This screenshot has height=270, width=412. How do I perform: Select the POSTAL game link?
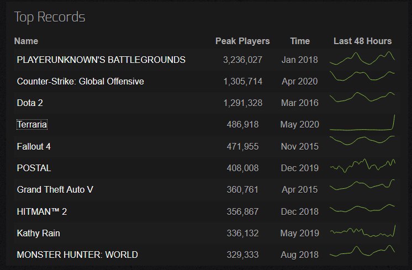pyautogui.click(x=34, y=168)
